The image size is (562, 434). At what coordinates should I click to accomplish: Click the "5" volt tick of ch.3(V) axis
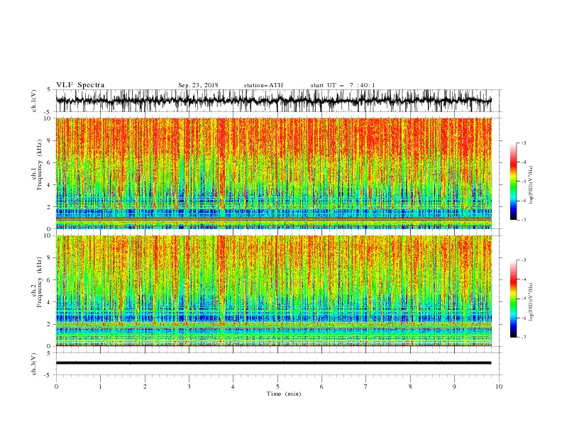[x=50, y=353]
